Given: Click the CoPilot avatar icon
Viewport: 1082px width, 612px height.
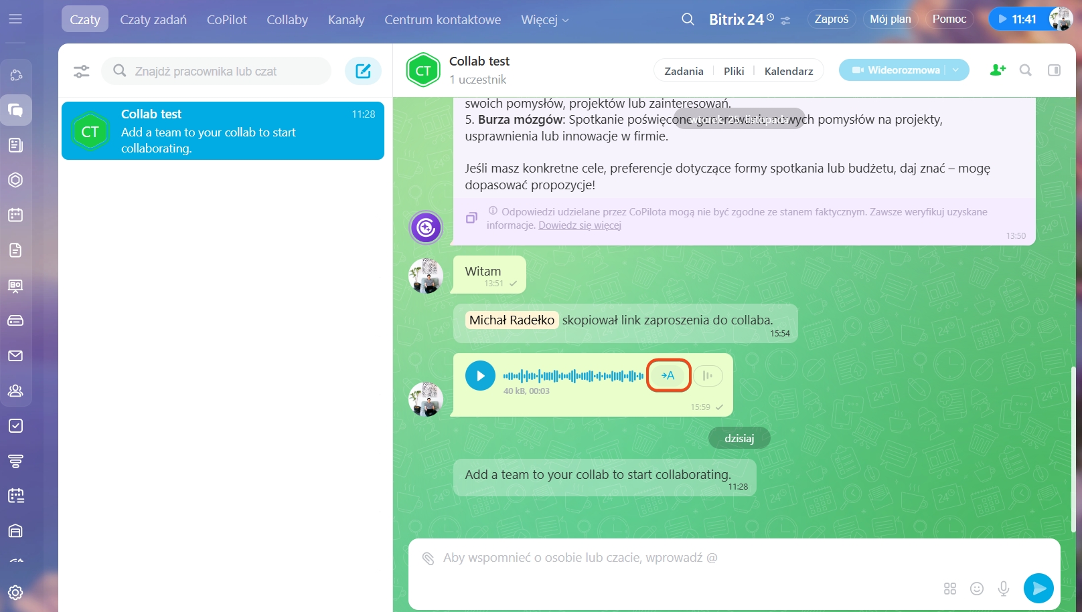Looking at the screenshot, I should coord(426,227).
